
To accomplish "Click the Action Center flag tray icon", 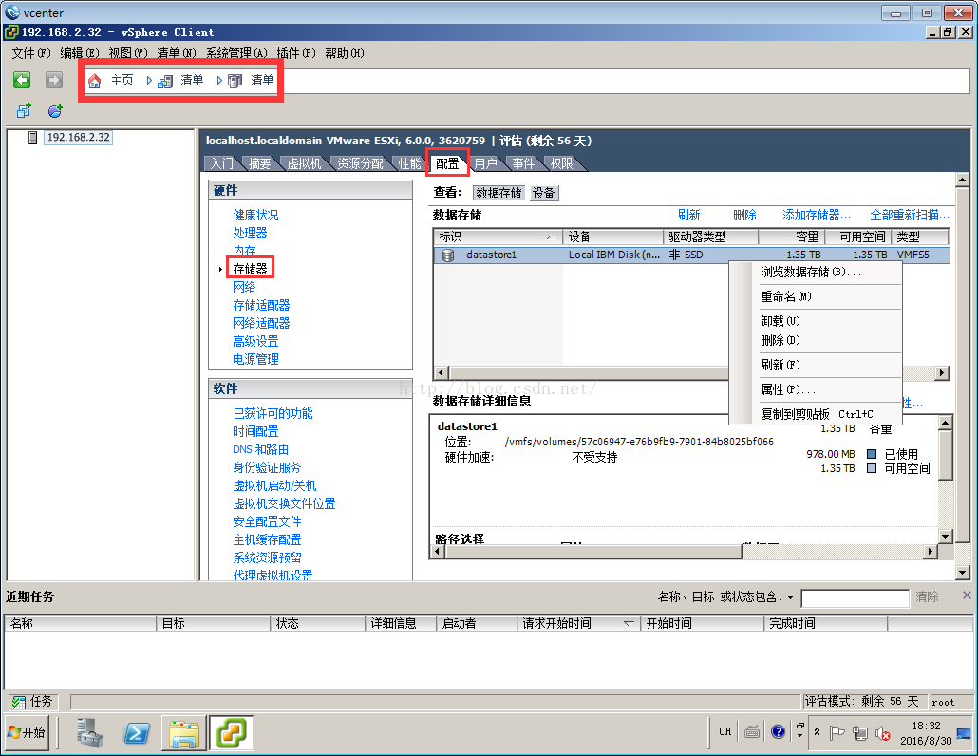I will point(837,733).
